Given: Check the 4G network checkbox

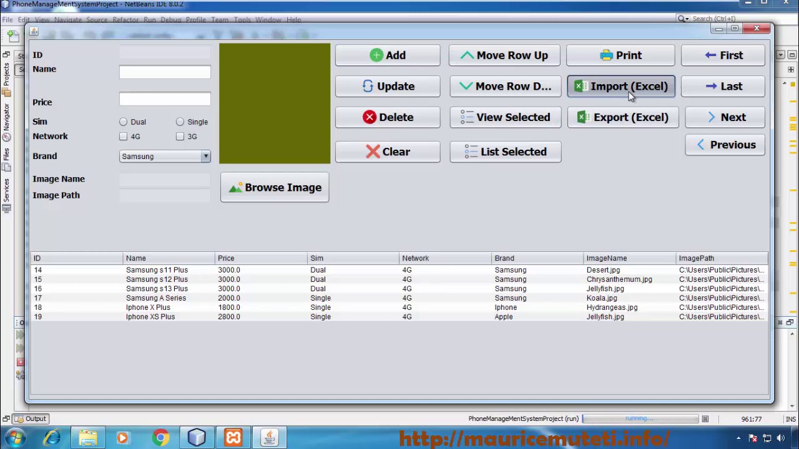Looking at the screenshot, I should (123, 137).
